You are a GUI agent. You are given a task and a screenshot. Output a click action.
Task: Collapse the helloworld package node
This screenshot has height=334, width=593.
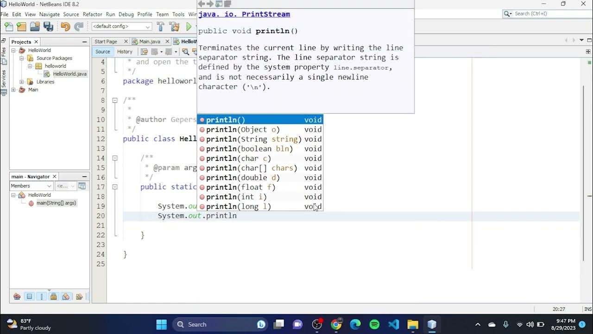click(x=30, y=66)
